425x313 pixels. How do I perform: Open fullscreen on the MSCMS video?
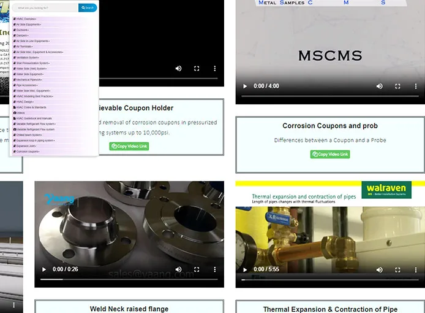point(397,86)
